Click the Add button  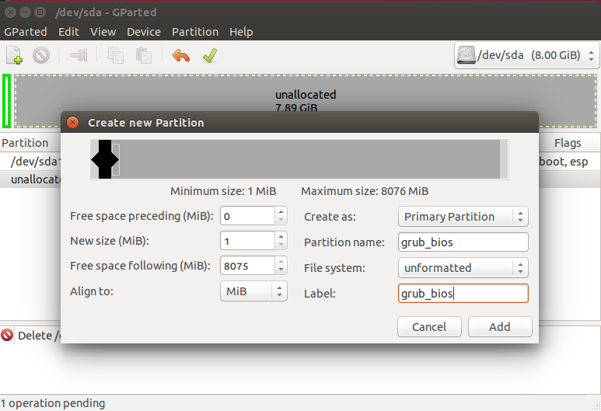tap(500, 327)
